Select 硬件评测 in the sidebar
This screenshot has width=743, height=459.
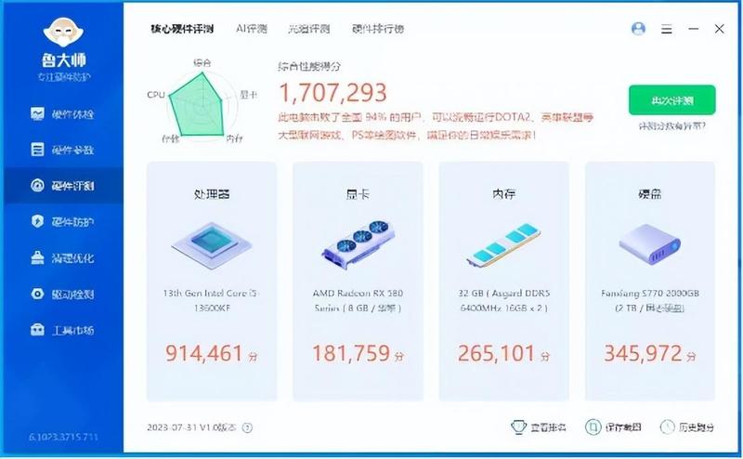tap(62, 186)
